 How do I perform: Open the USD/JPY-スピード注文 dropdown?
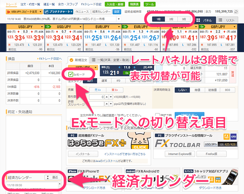(40, 12)
